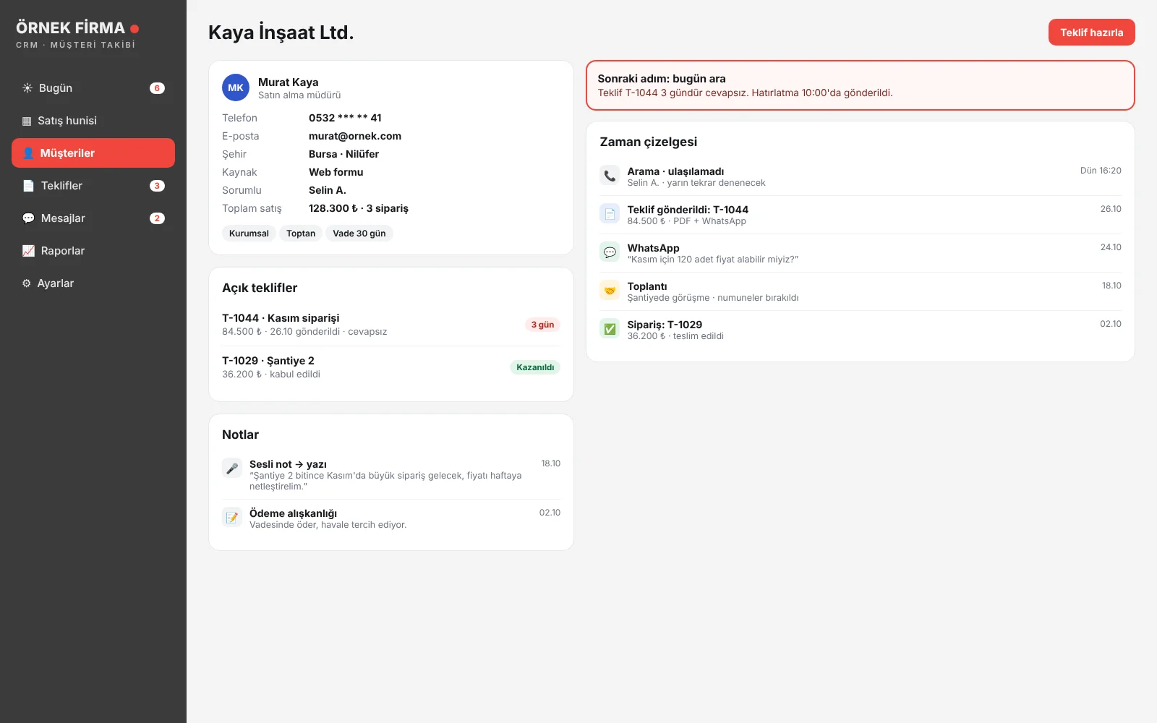Click the Bugün counter badge 6
This screenshot has width=1157, height=723.
point(157,88)
